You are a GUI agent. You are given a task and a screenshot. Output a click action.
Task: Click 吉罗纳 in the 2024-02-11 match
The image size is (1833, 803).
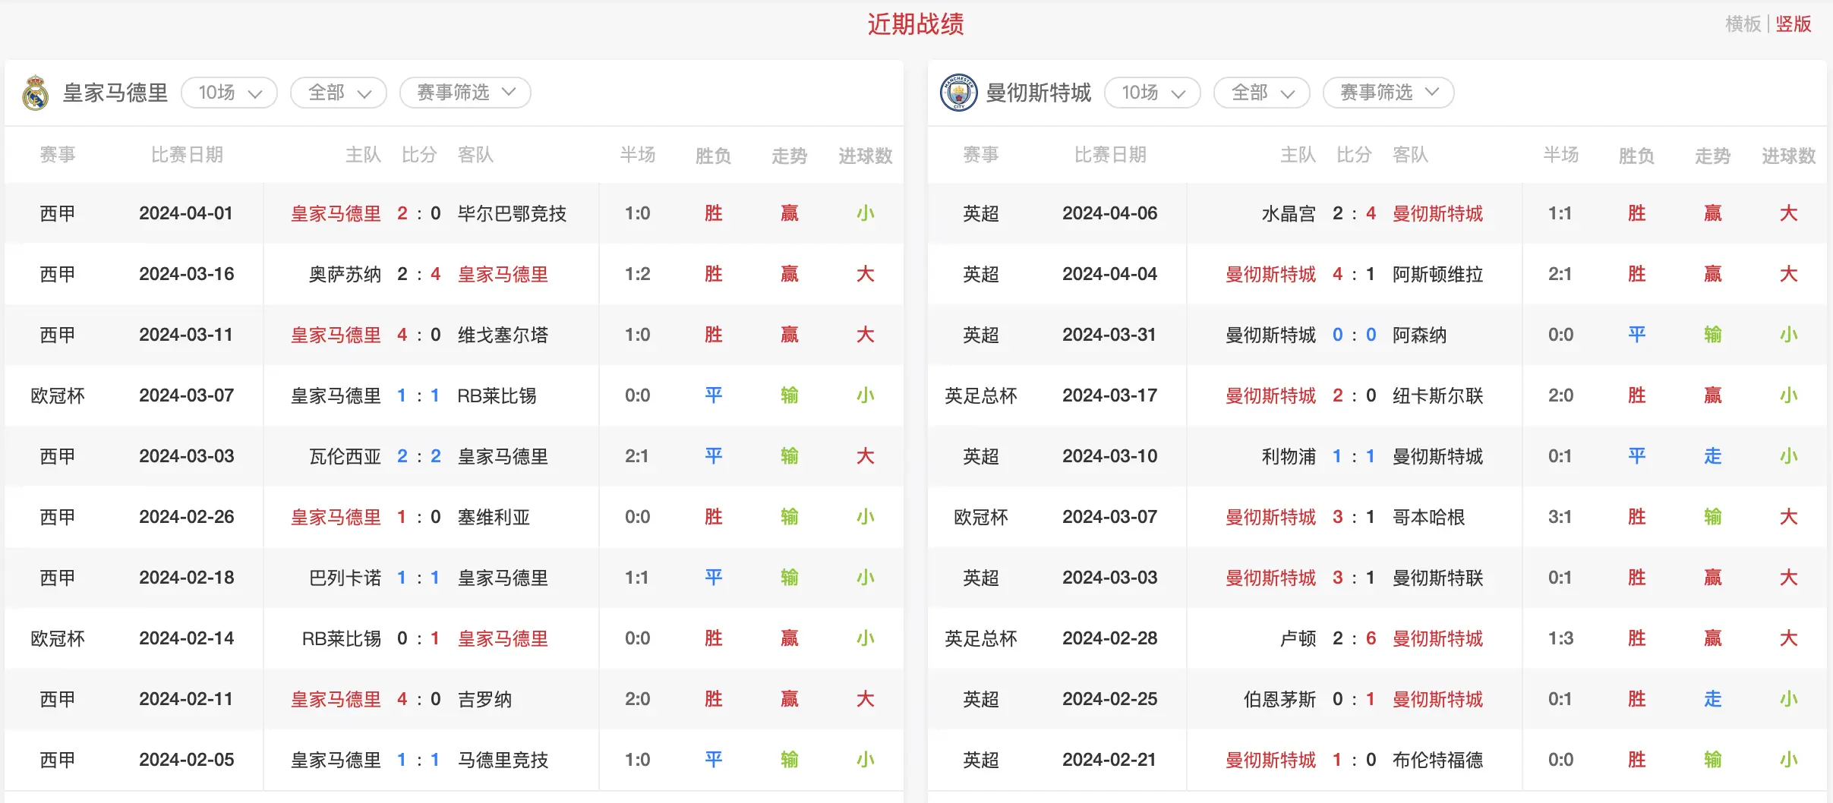484,699
